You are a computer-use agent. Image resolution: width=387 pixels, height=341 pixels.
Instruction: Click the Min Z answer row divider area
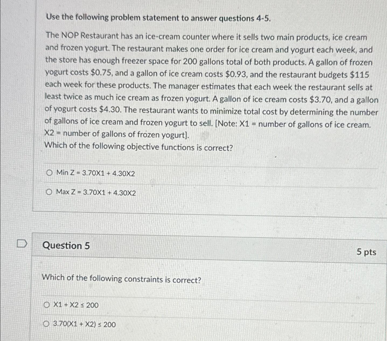click(x=189, y=183)
